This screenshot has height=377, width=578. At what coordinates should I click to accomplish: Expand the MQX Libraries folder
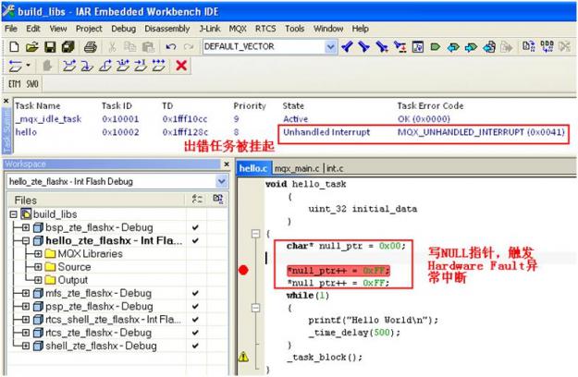(38, 254)
